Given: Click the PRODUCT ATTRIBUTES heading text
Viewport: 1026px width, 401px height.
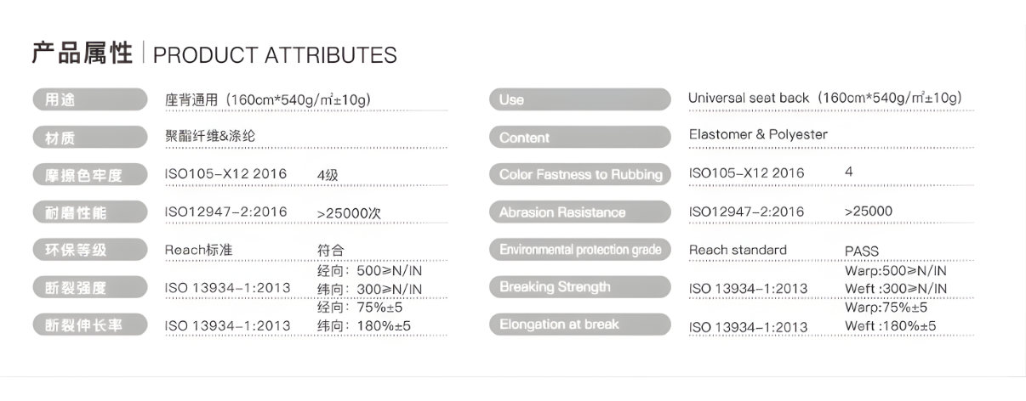Looking at the screenshot, I should (275, 56).
